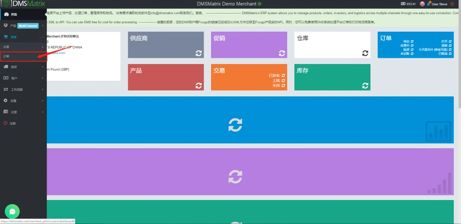Image resolution: width=461 pixels, height=224 pixels.
Task: Expand the 账户 menu chevron
Action: [43, 78]
